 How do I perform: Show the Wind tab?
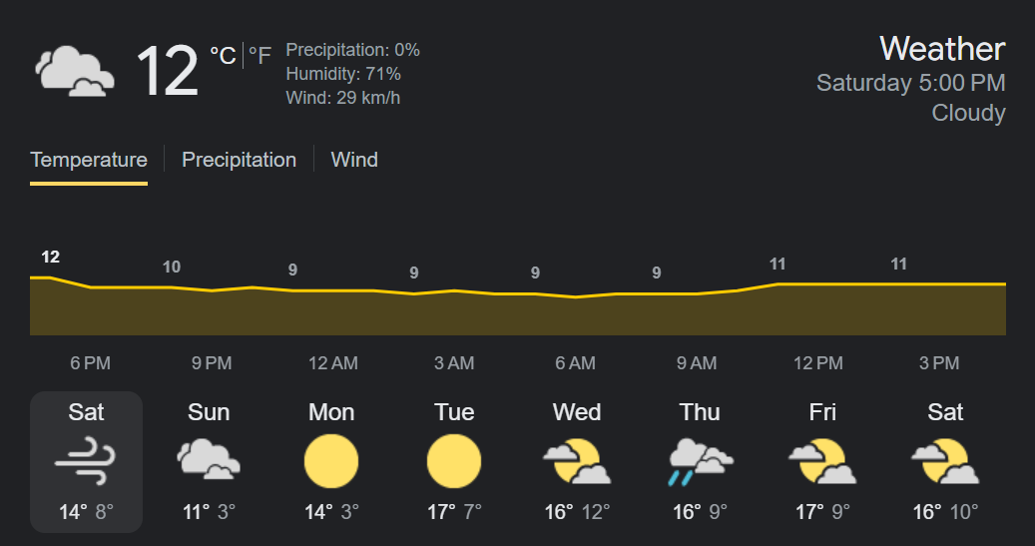[x=354, y=160]
